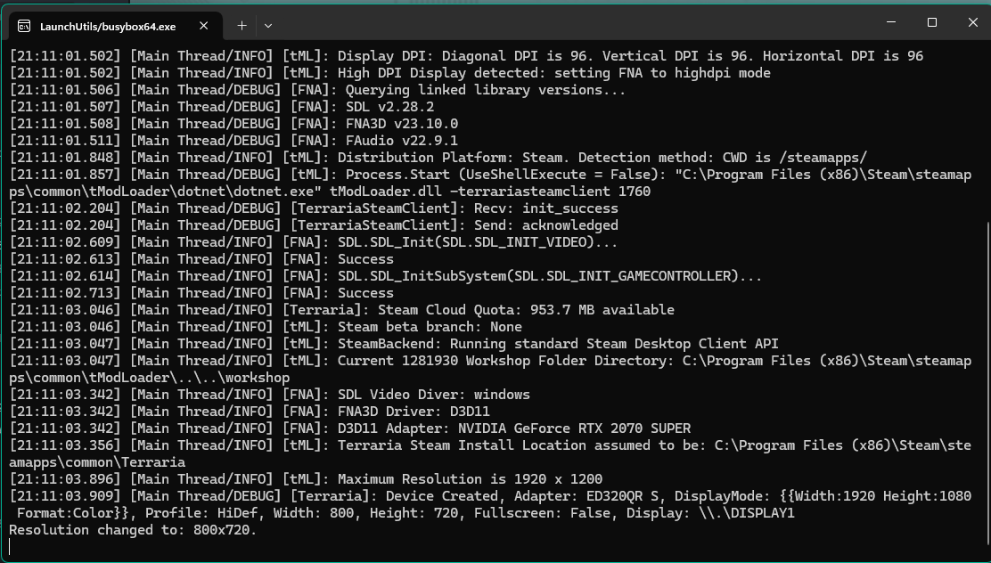Minimize the terminal window

(x=890, y=23)
